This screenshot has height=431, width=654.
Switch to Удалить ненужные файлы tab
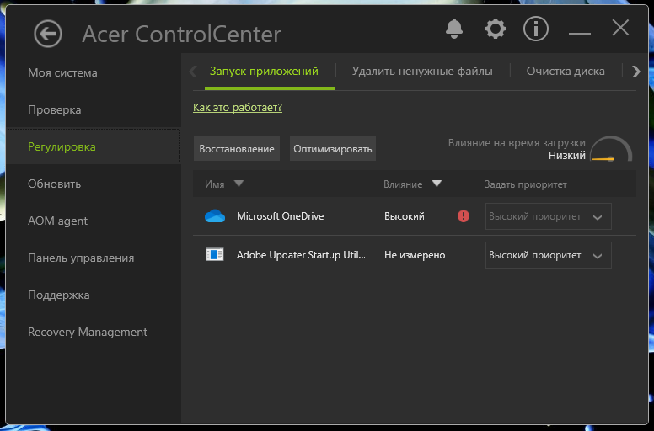pos(422,72)
